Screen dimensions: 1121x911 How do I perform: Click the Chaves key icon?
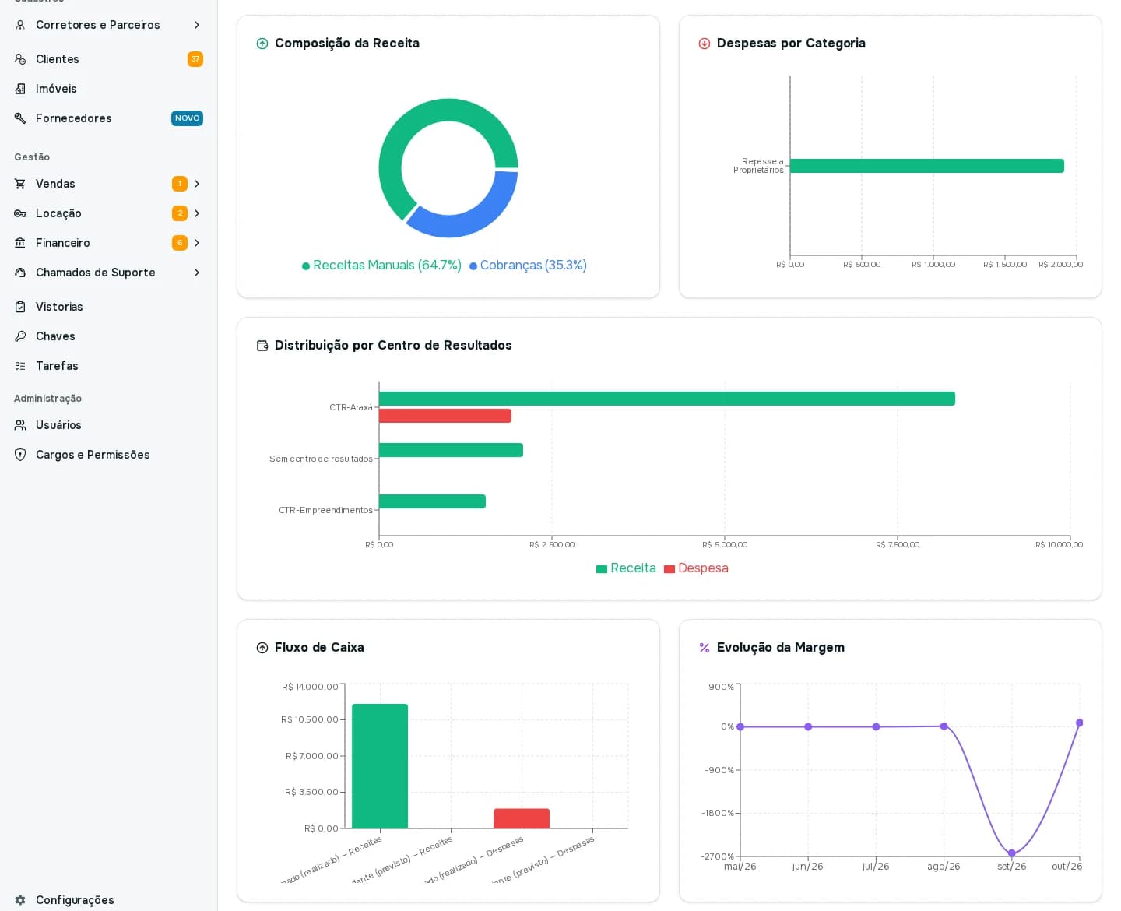[x=20, y=336]
